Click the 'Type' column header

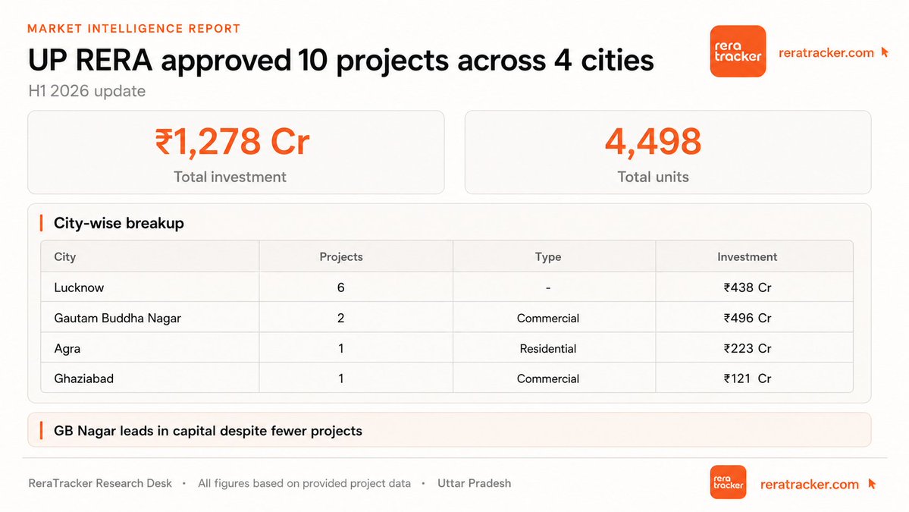click(548, 257)
